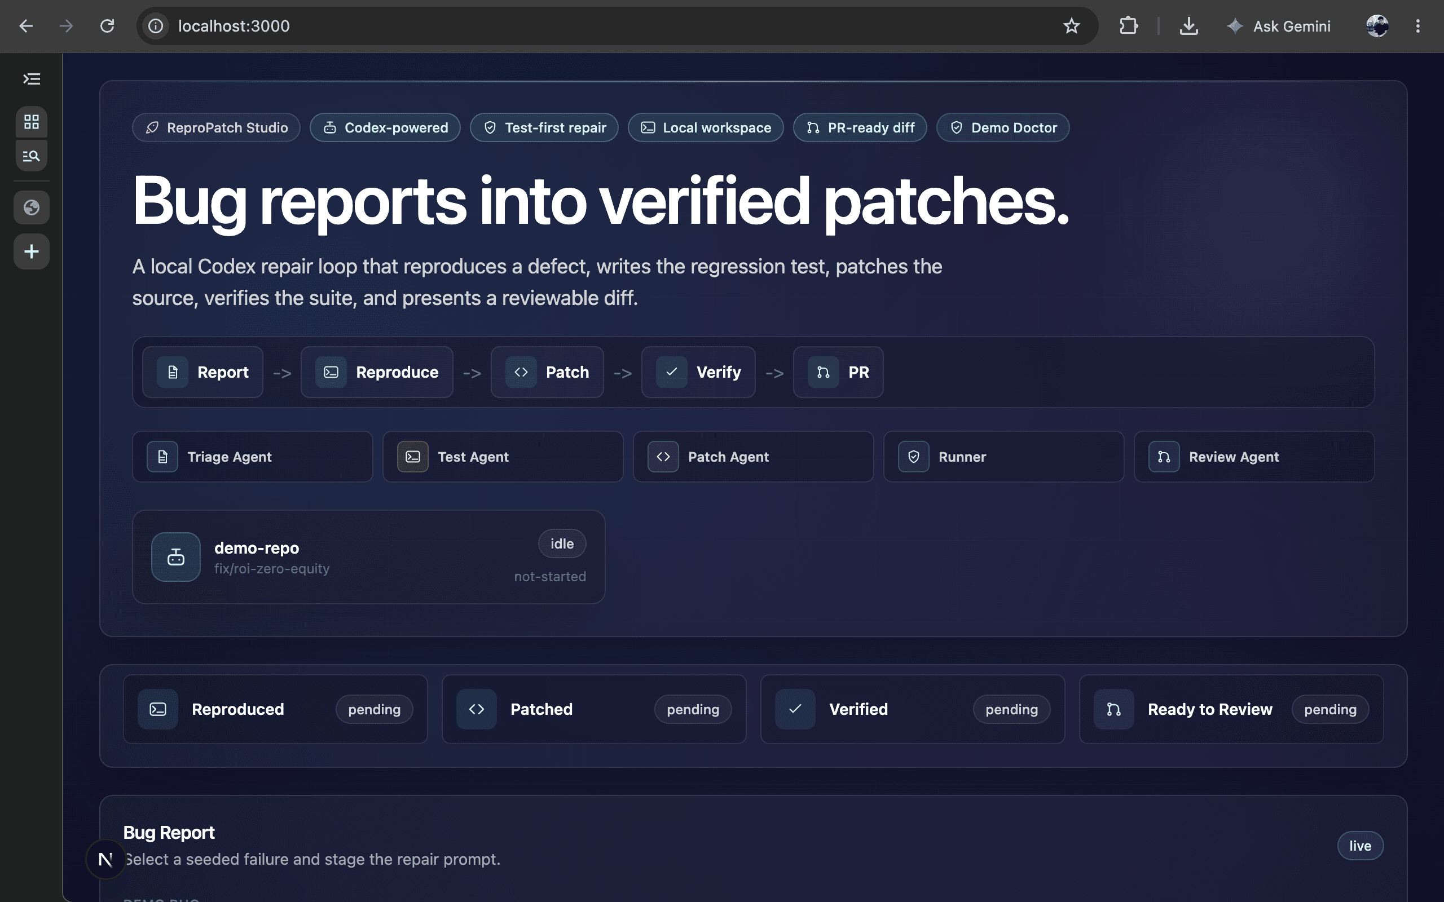1444x902 pixels.
Task: Click the Verified checkmark icon
Action: [795, 709]
